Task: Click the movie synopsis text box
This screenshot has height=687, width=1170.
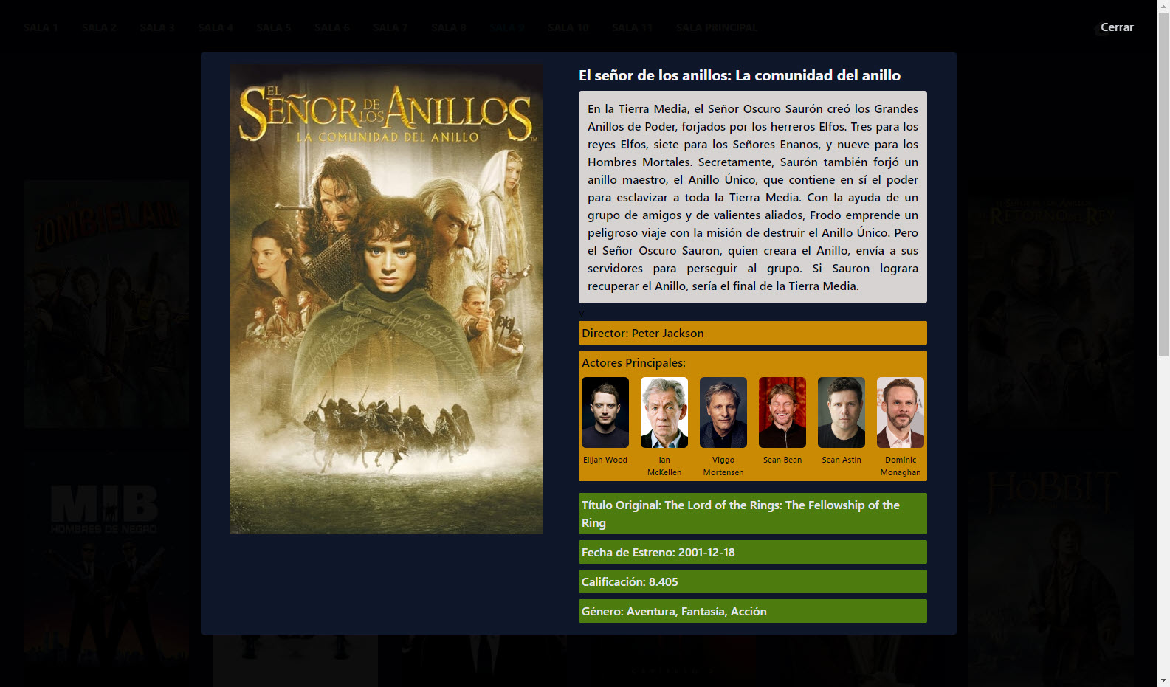Action: (752, 197)
